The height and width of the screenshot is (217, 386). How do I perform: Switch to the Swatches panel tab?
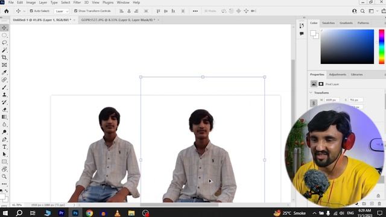click(328, 23)
